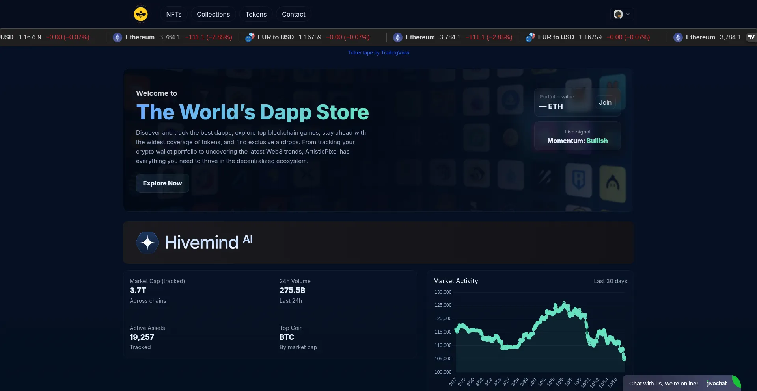Click the third Ethereum icon in ticker
This screenshot has width=757, height=391.
[x=678, y=37]
